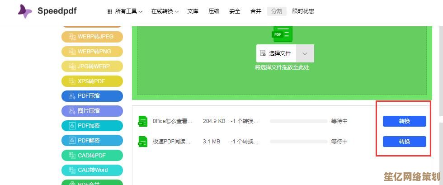Click the 选择文件 button
This screenshot has width=443, height=185.
coord(276,53)
